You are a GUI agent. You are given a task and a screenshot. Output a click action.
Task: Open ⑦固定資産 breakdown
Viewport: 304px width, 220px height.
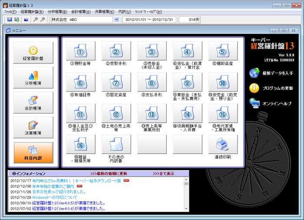(x=116, y=82)
